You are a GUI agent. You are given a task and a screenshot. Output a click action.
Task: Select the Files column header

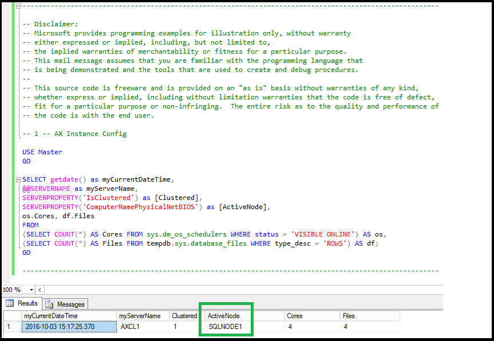(x=349, y=316)
